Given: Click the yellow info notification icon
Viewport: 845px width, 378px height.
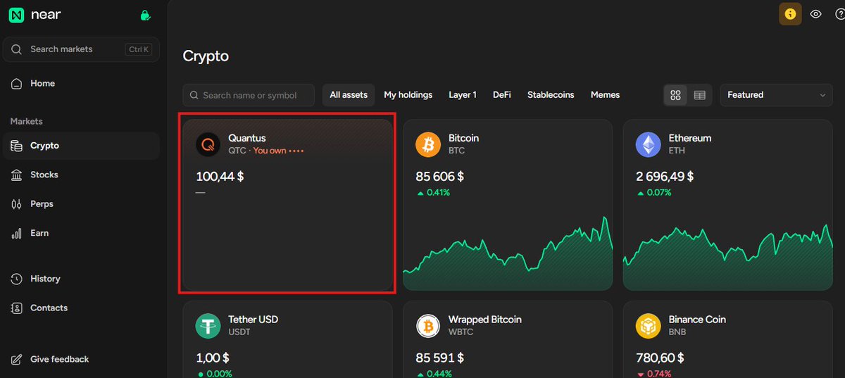Looking at the screenshot, I should click(x=790, y=14).
